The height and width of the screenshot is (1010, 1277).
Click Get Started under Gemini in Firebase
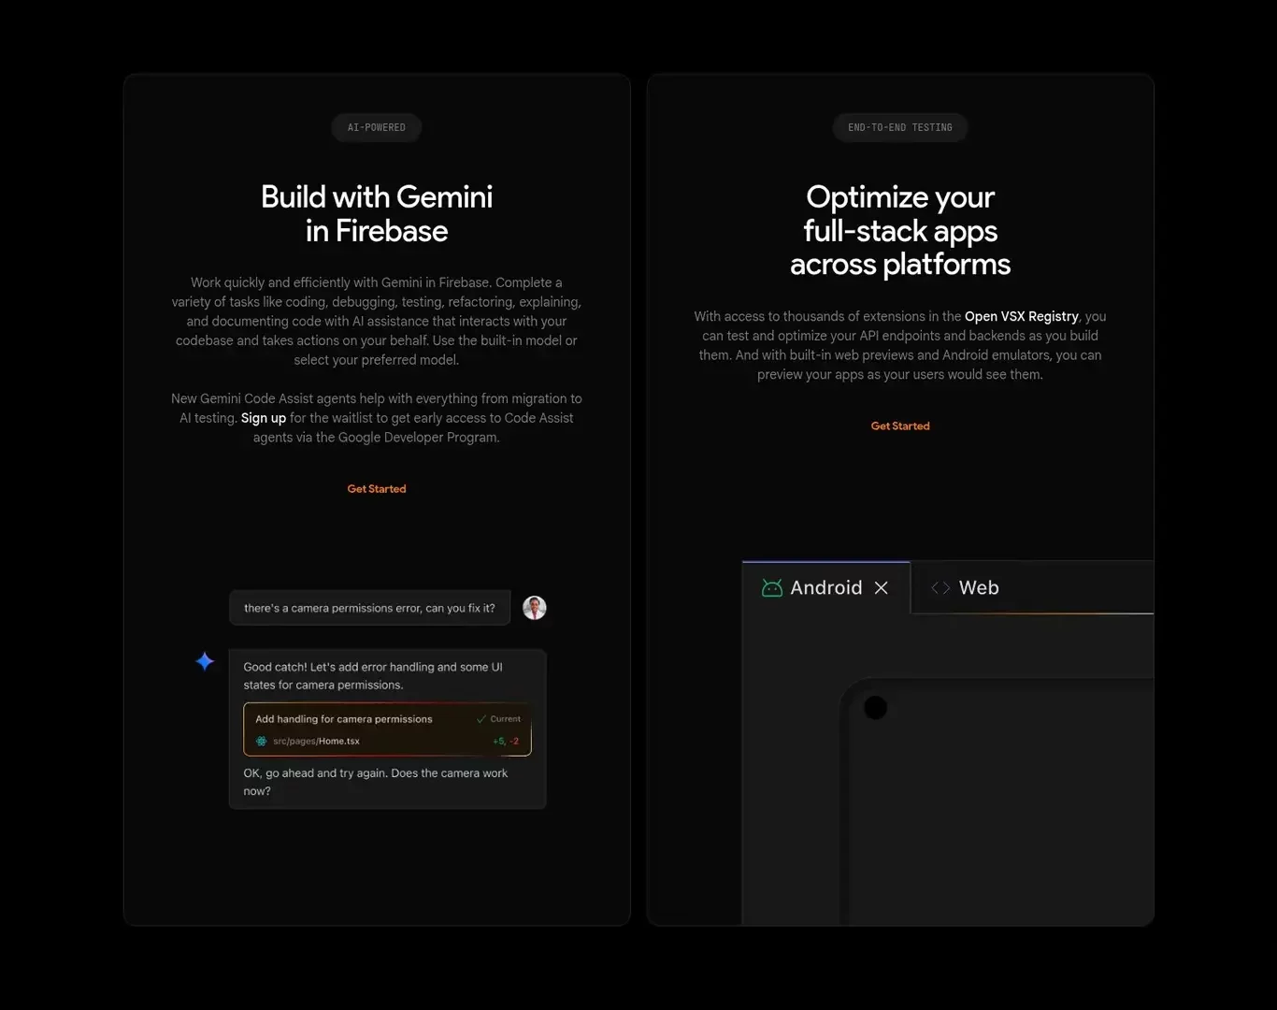(377, 489)
